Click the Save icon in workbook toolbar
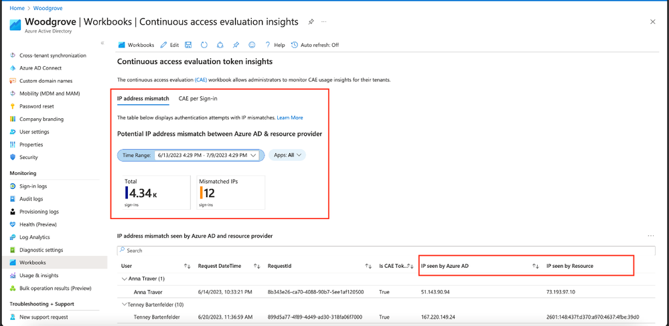Image resolution: width=669 pixels, height=326 pixels. [188, 45]
